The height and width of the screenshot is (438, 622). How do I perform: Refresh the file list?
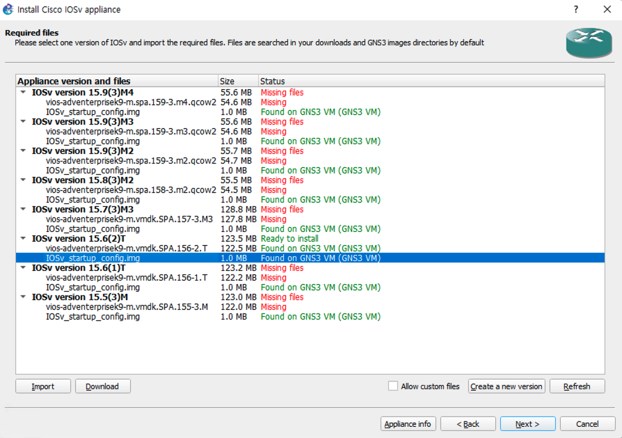point(577,386)
